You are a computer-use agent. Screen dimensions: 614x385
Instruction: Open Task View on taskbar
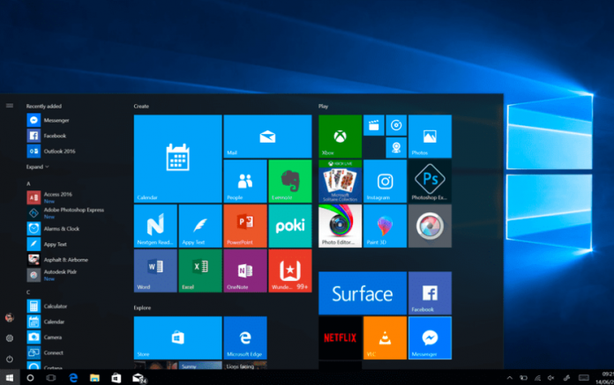point(51,378)
